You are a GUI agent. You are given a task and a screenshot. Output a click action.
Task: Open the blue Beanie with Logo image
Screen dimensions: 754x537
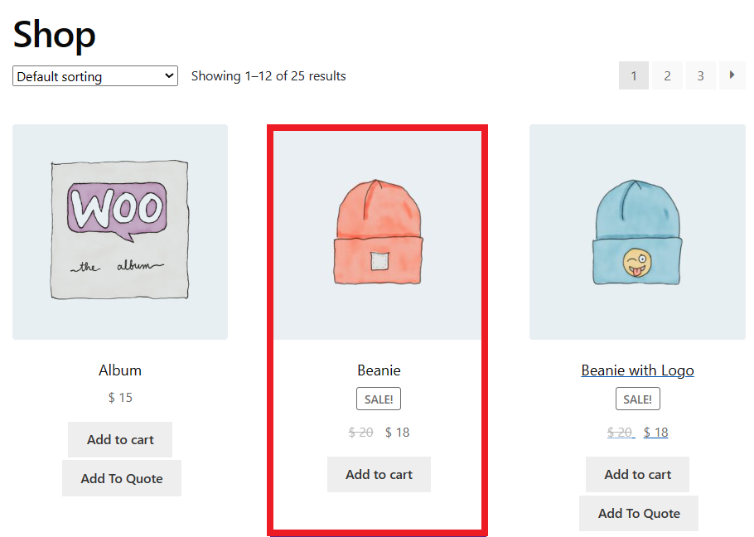point(637,232)
